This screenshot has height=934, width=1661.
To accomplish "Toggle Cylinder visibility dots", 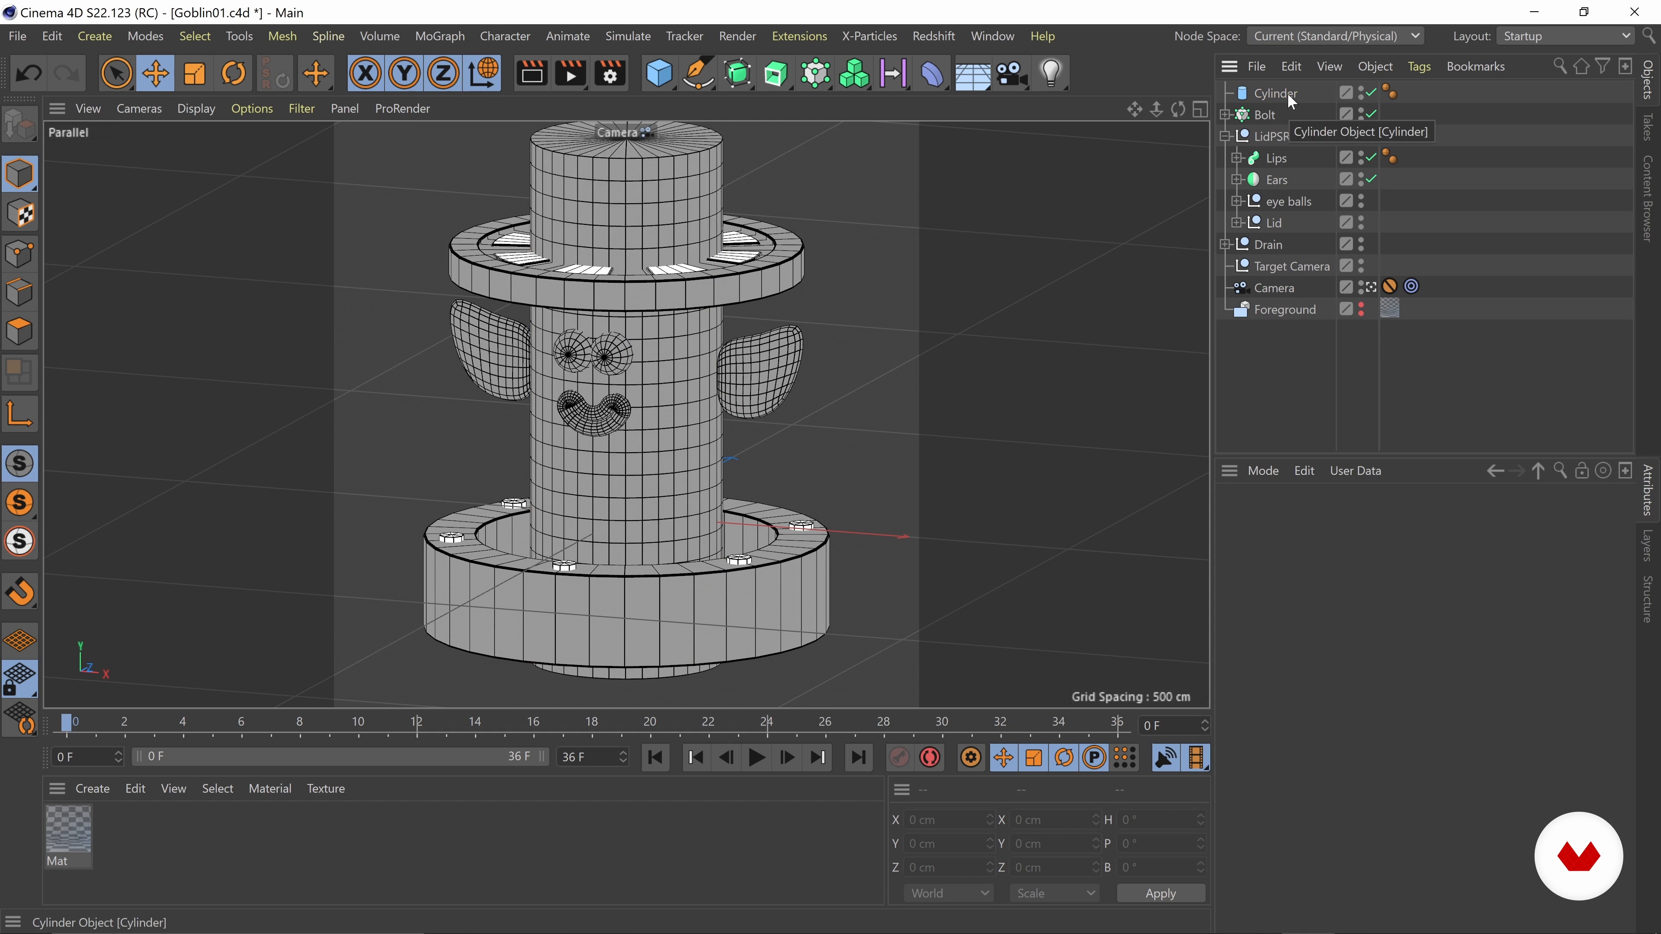I will 1361,93.
